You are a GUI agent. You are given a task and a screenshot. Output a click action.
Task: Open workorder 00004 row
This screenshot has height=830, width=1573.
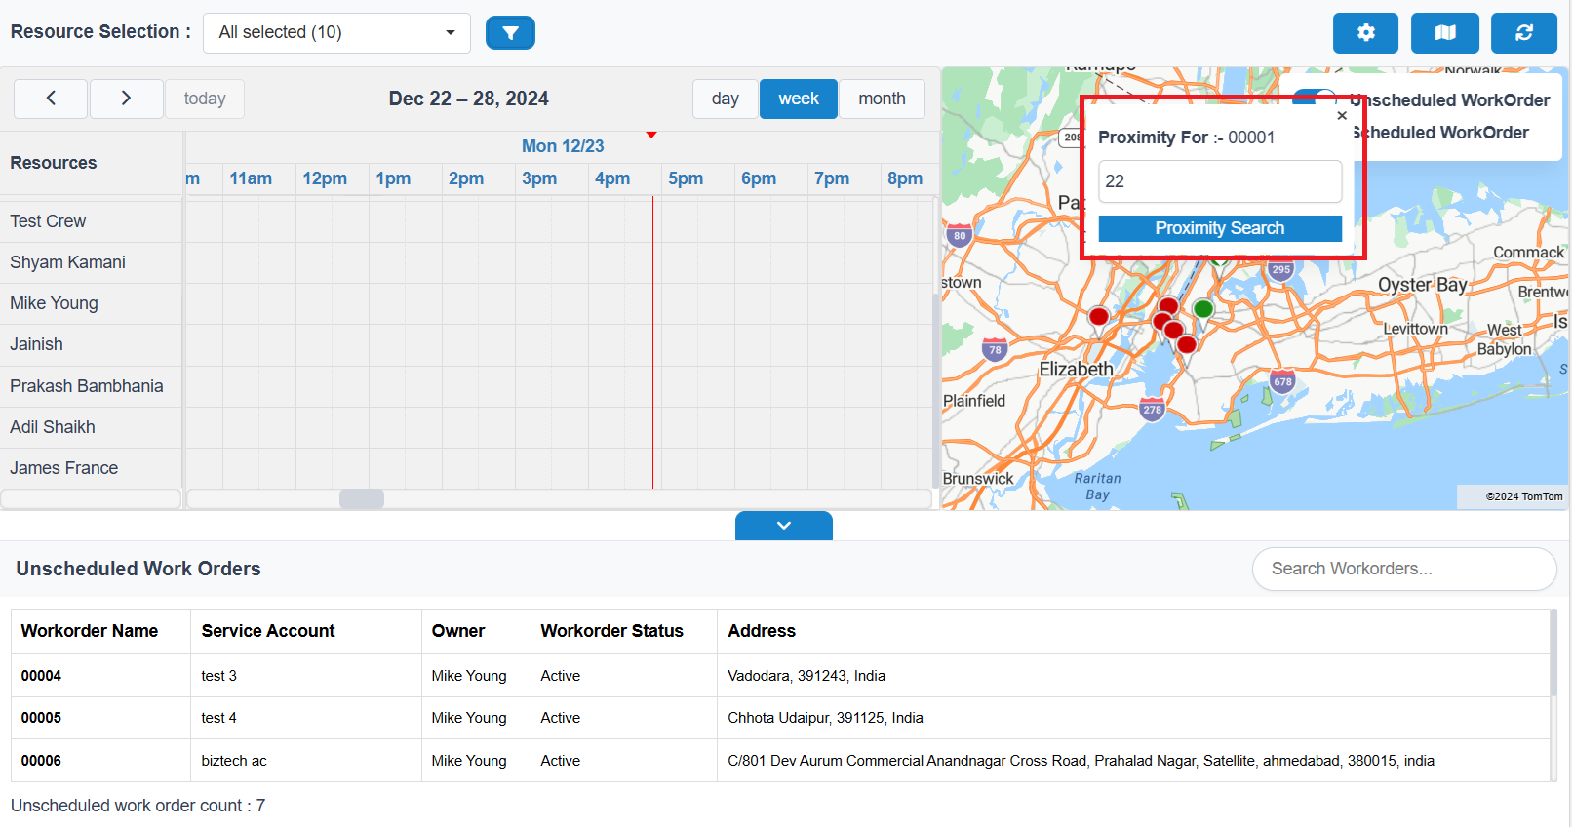[x=780, y=676]
